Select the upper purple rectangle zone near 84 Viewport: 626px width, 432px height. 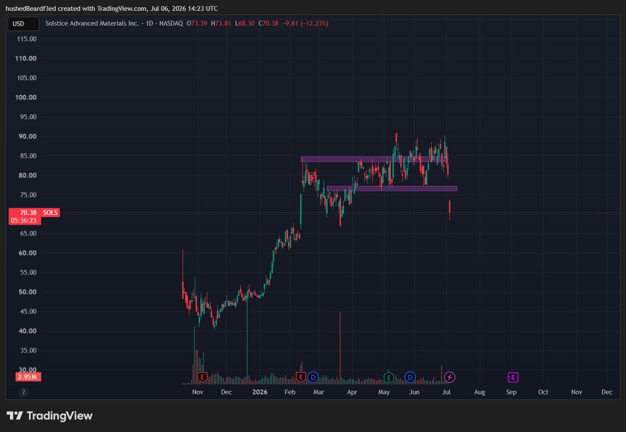[373, 159]
